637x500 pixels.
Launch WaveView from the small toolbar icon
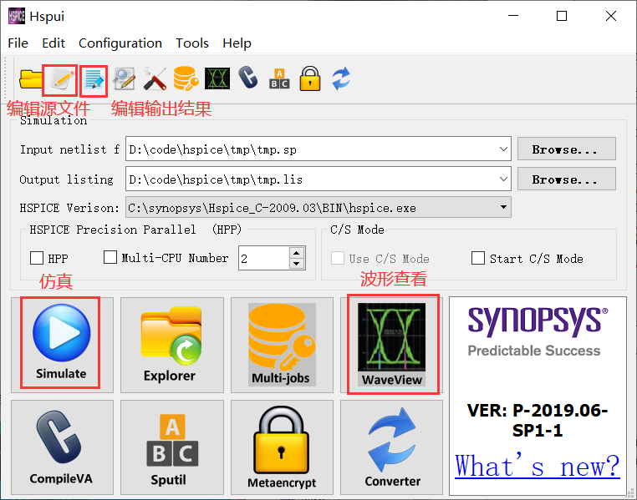(x=217, y=78)
